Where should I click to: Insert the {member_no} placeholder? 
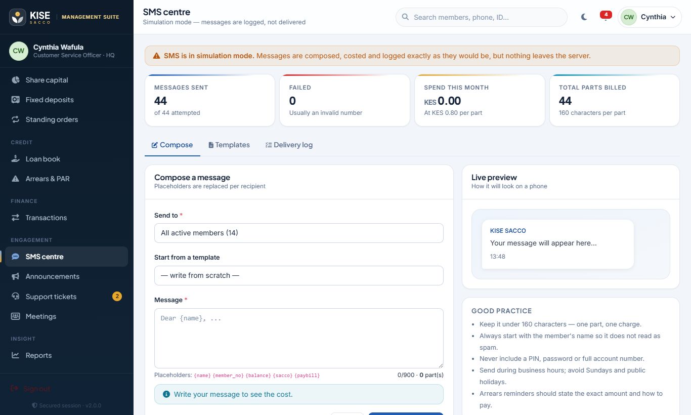(228, 376)
